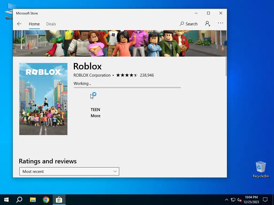Click the muted volume tray icon
The height and width of the screenshot is (205, 274).
tap(239, 200)
